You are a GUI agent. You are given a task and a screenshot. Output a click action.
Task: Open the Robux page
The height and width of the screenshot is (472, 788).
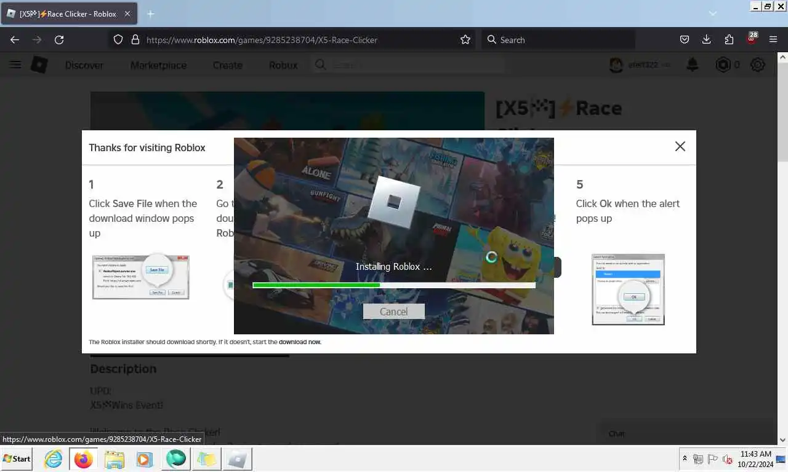click(283, 65)
